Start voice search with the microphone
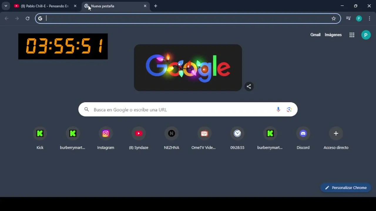The height and width of the screenshot is (211, 376). [278, 109]
